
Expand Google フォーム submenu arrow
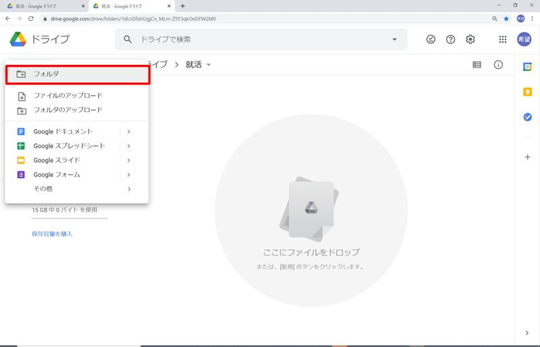[128, 175]
